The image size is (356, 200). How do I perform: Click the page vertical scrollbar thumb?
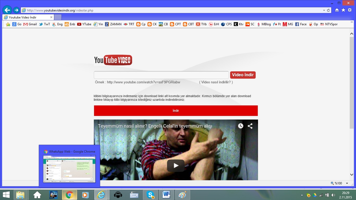tap(352, 83)
